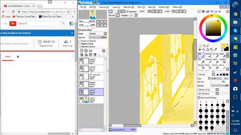Click the yellow foreground color swatch

(x=223, y=46)
